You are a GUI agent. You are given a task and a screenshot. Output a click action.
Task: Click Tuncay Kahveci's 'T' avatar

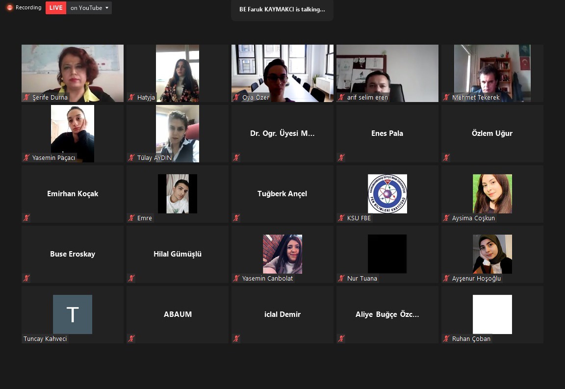pyautogui.click(x=73, y=314)
